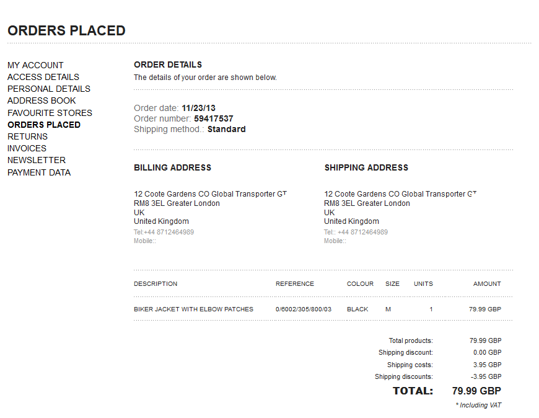
Task: Navigate to the Returns page
Action: [x=27, y=136]
